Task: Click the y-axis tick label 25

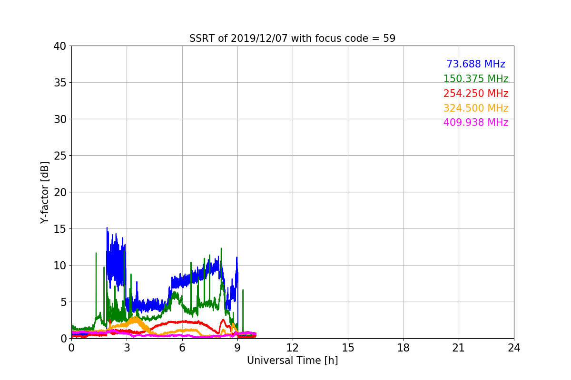Action: (x=59, y=156)
